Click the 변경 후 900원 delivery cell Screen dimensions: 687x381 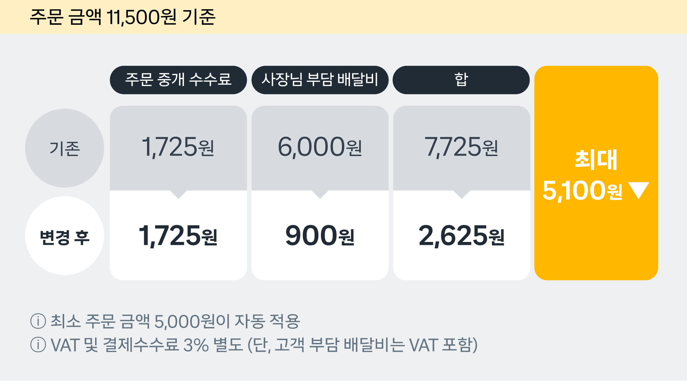pos(320,235)
